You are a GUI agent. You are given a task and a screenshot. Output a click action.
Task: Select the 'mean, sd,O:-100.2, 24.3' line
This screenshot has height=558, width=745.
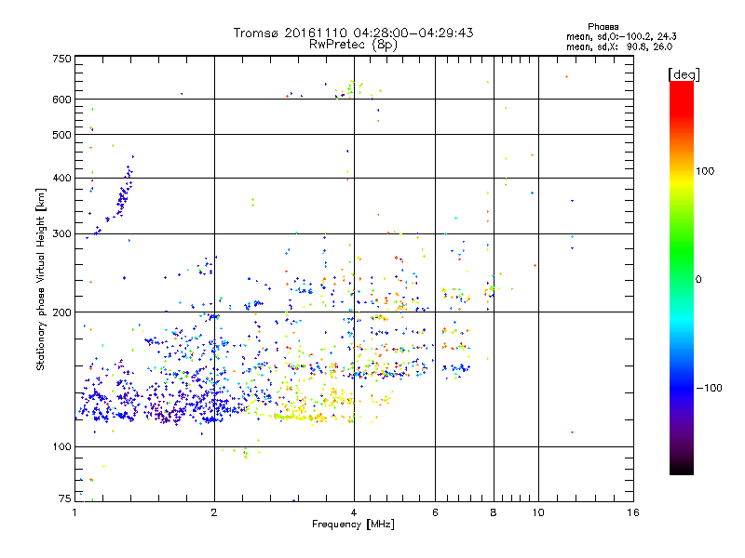tap(621, 36)
